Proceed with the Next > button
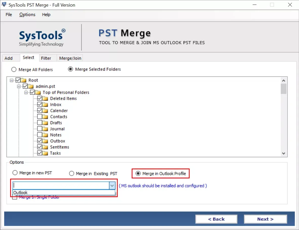The height and width of the screenshot is (230, 299). click(265, 219)
